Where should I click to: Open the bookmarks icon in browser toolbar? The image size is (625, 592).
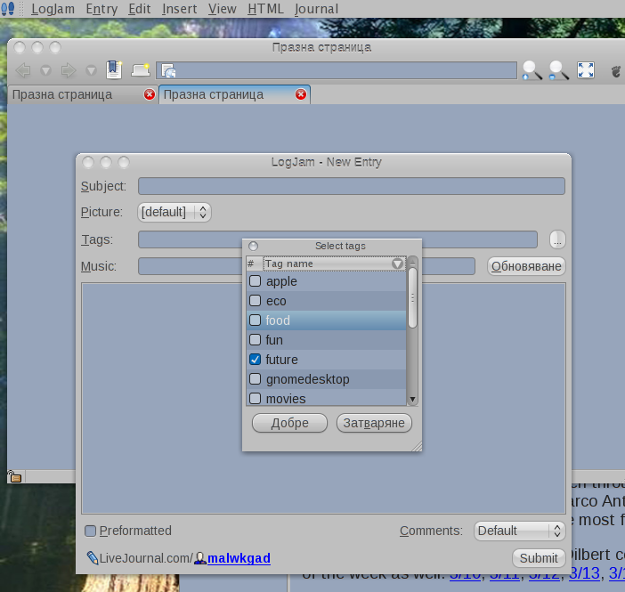114,69
